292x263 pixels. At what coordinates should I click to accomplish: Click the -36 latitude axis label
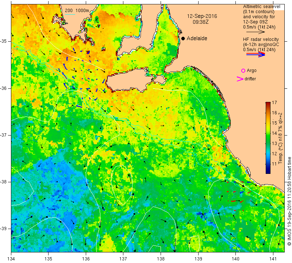click(4, 88)
